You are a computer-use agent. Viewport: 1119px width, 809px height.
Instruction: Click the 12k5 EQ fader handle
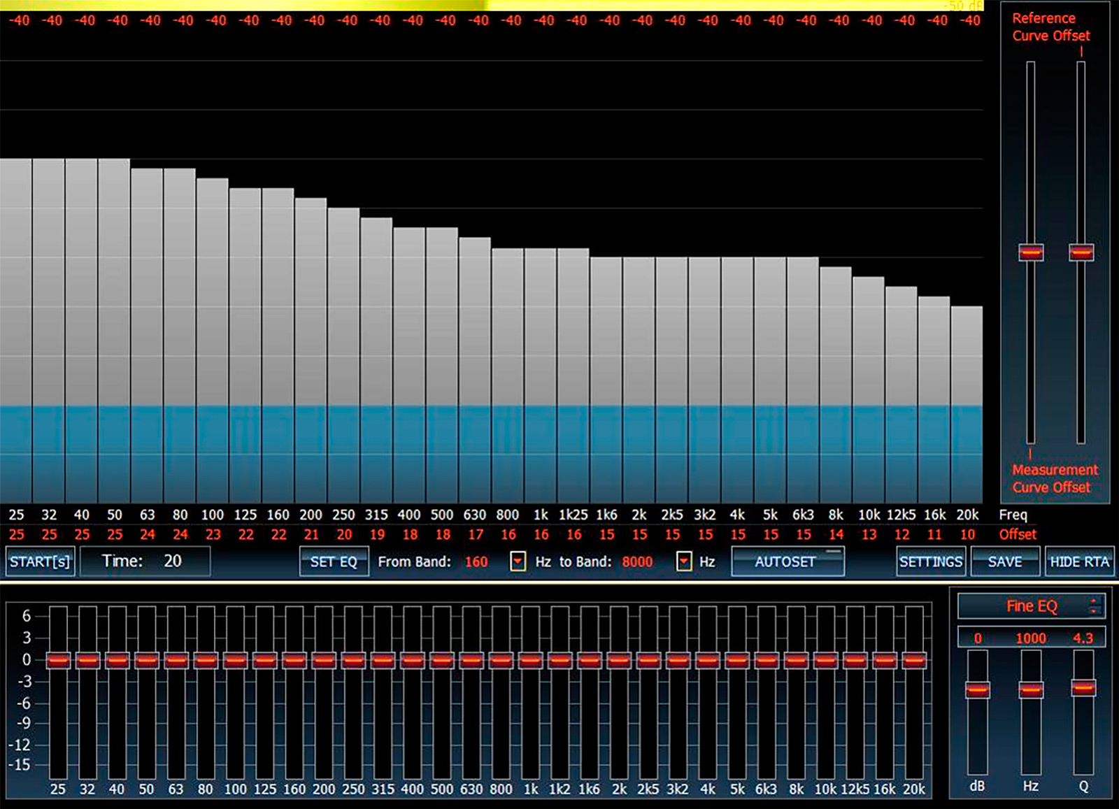tap(855, 659)
